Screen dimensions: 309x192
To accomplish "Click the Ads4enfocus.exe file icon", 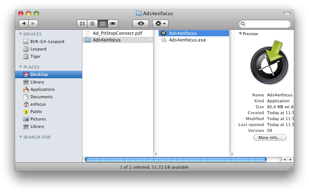I will pos(163,40).
